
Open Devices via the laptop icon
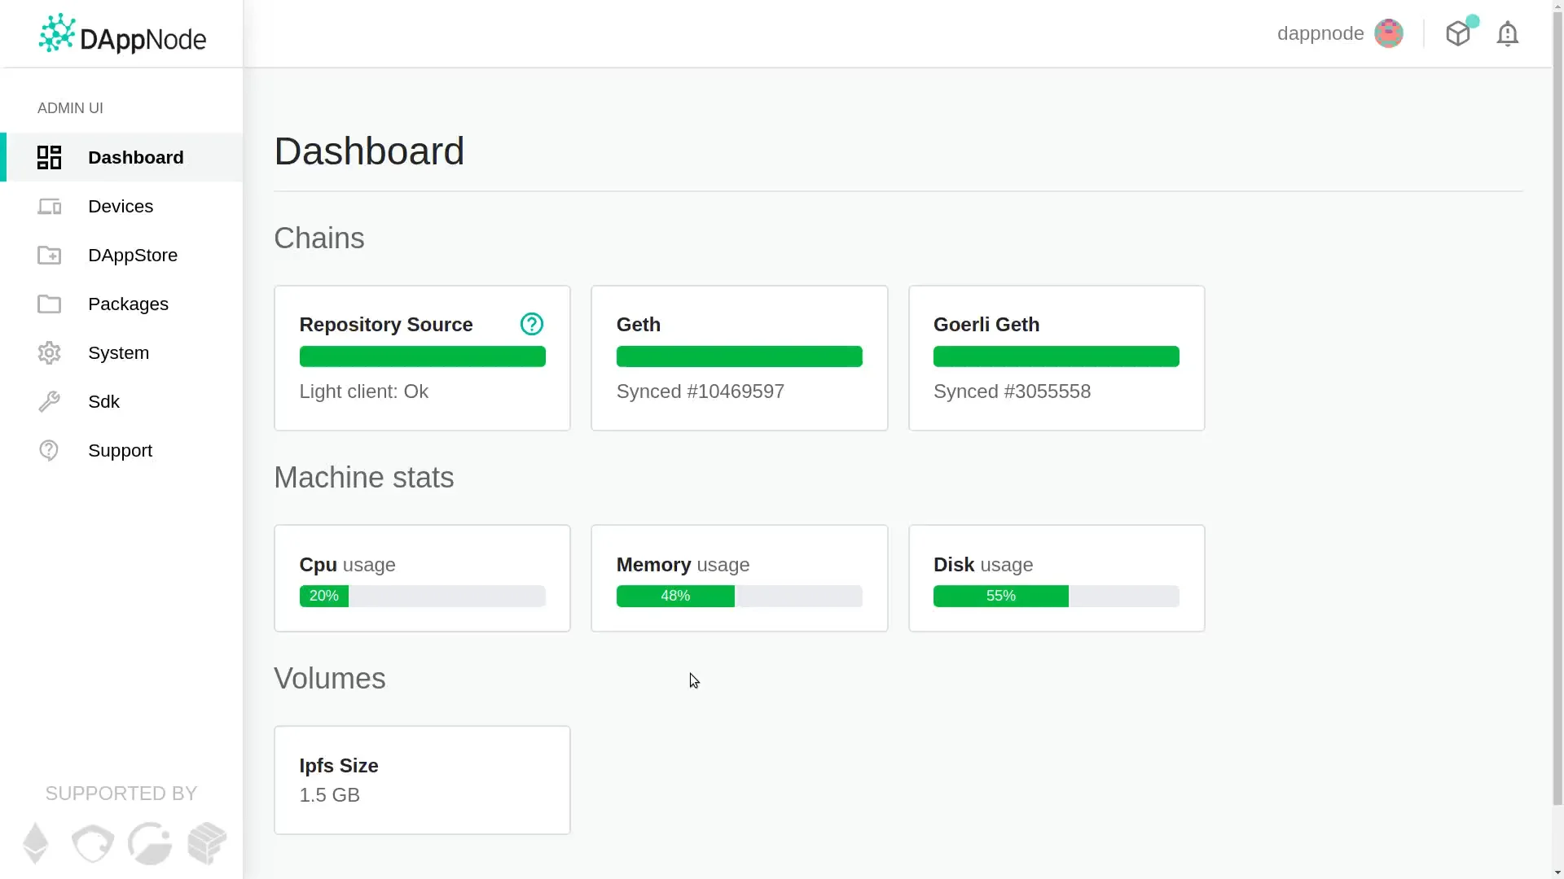pos(49,206)
